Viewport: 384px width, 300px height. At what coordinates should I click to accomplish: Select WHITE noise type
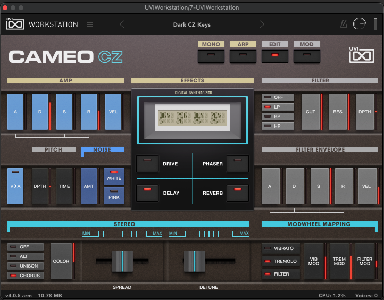point(114,177)
